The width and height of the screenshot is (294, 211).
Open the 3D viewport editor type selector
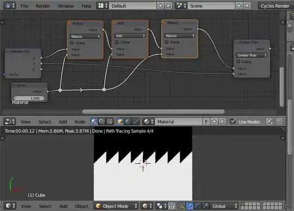pyautogui.click(x=10, y=206)
